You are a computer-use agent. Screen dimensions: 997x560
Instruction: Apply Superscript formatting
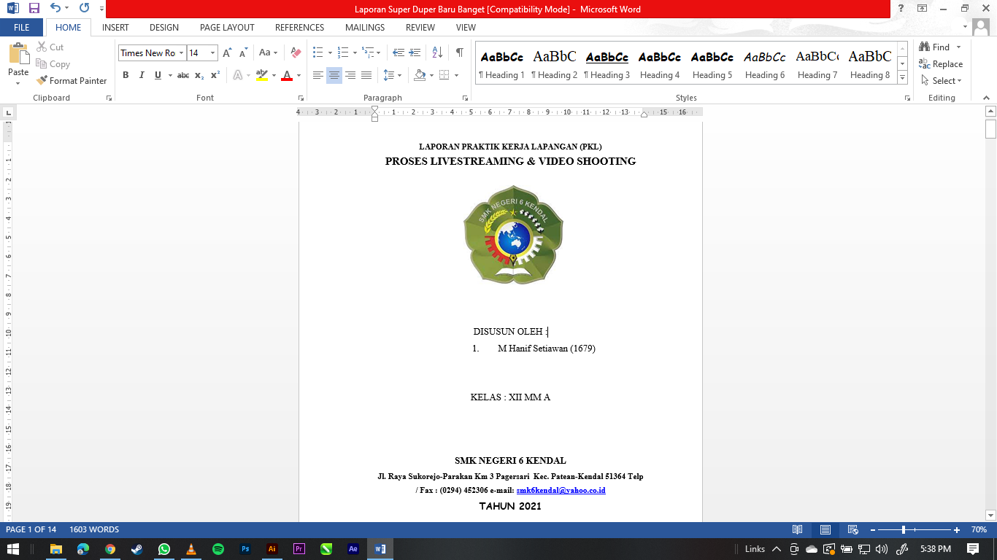point(215,75)
